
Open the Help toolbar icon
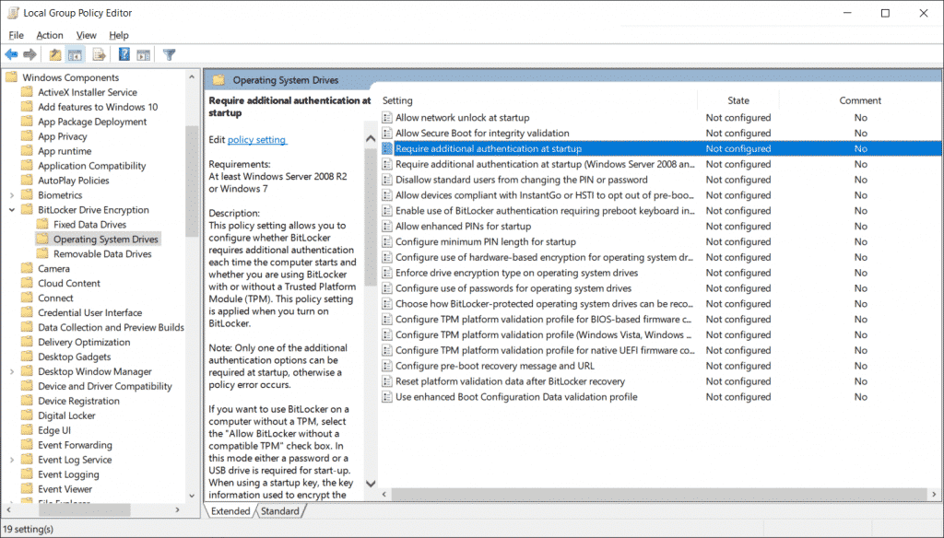(124, 54)
